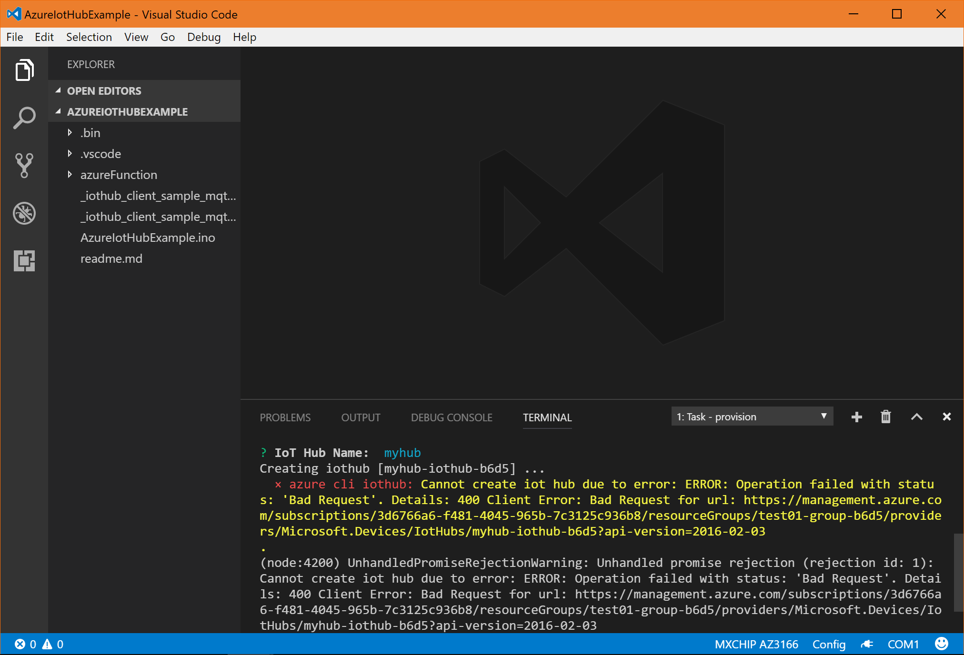Image resolution: width=964 pixels, height=655 pixels.
Task: Open the terminal selector dropdown 'Task - provision'
Action: click(752, 417)
